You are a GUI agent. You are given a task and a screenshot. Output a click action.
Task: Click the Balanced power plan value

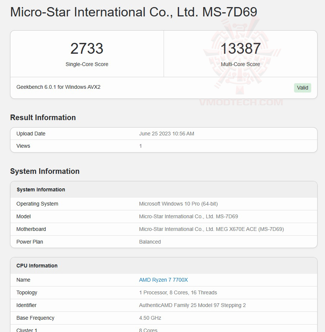[150, 242]
